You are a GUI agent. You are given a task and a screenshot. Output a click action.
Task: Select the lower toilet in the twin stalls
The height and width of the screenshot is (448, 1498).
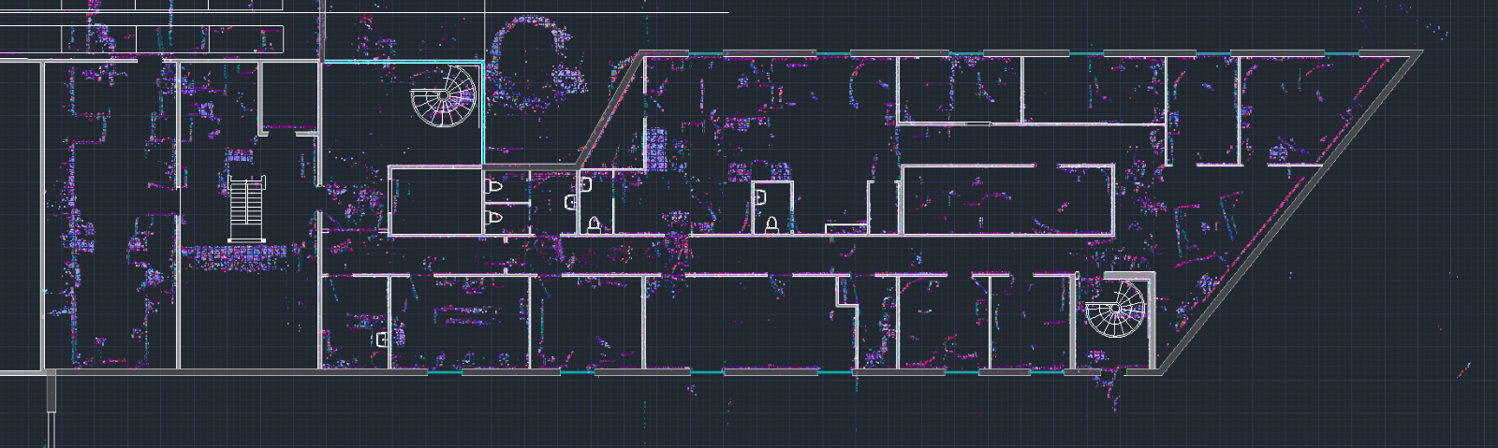(x=495, y=217)
